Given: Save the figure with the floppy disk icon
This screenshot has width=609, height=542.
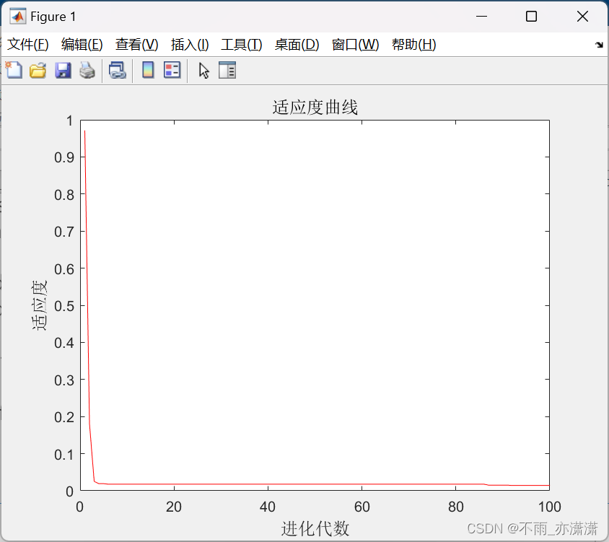Looking at the screenshot, I should coord(63,70).
